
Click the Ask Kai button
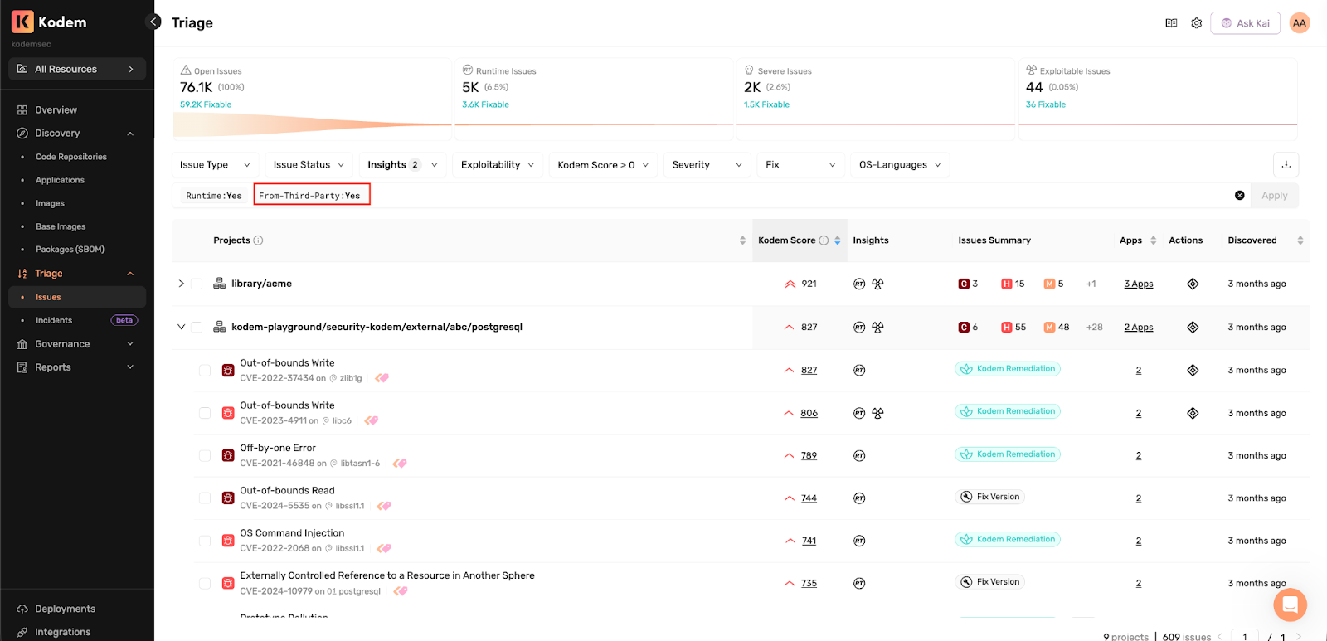1245,23
